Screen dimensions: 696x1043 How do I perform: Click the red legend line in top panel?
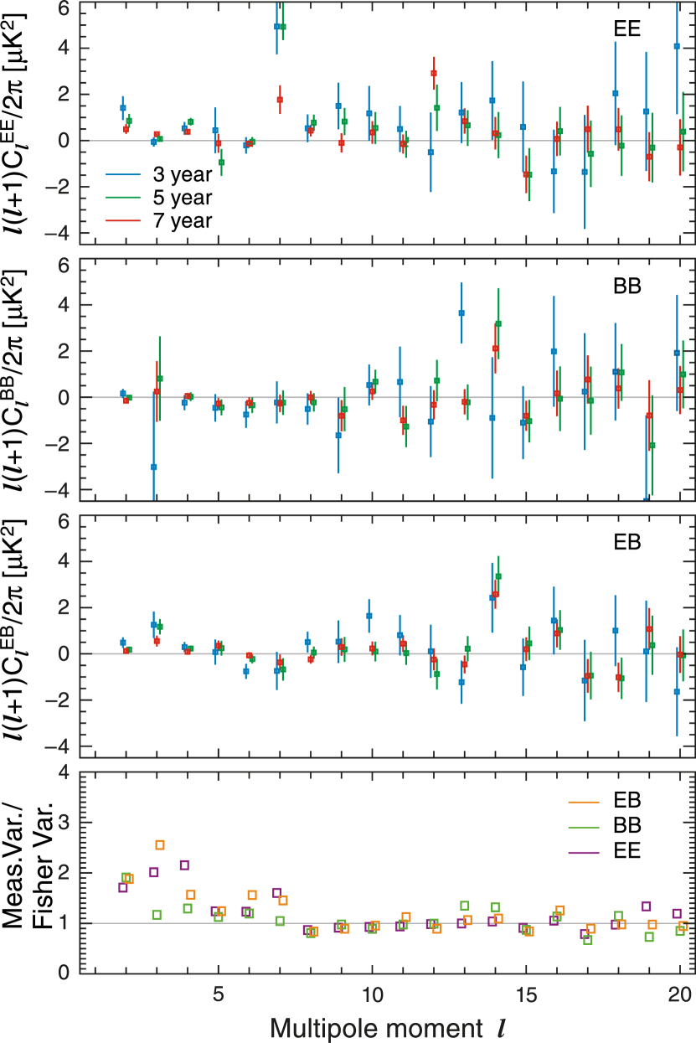click(x=122, y=221)
